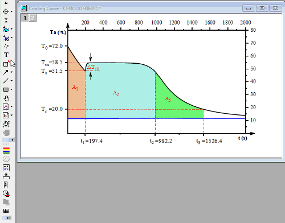The image size is (285, 223).
Task: Click the Insert Graph tool
Action: [6, 115]
